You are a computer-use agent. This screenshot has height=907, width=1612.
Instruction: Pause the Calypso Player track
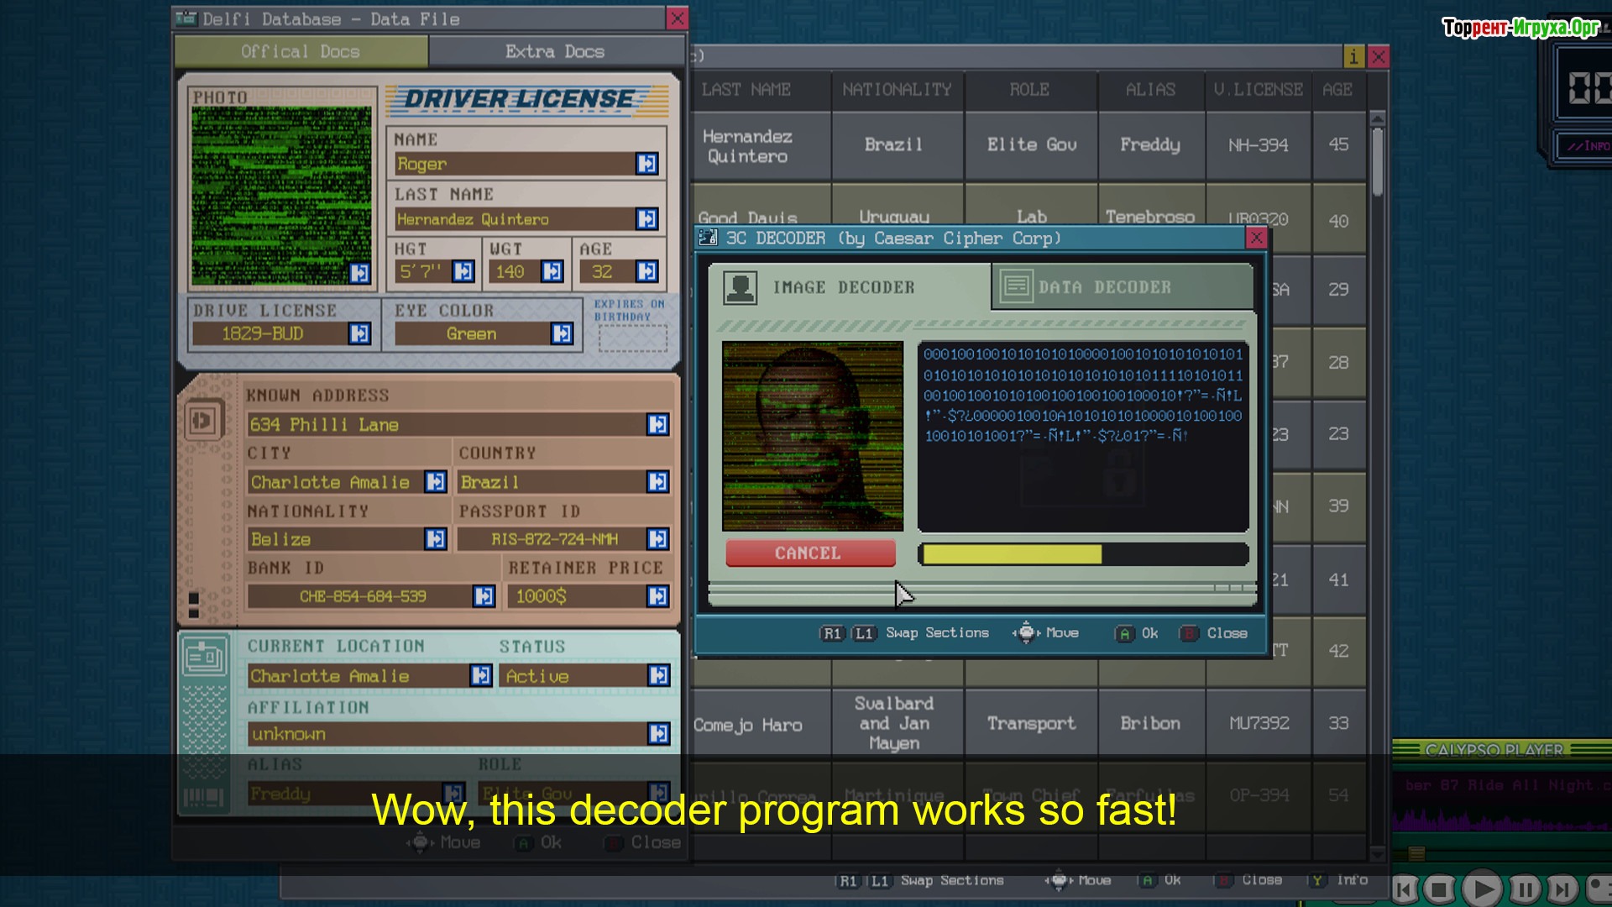[1525, 889]
